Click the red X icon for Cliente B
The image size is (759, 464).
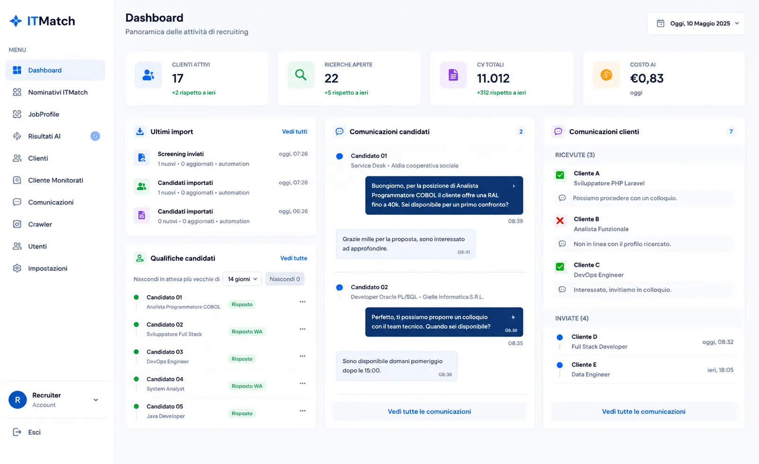(x=560, y=221)
